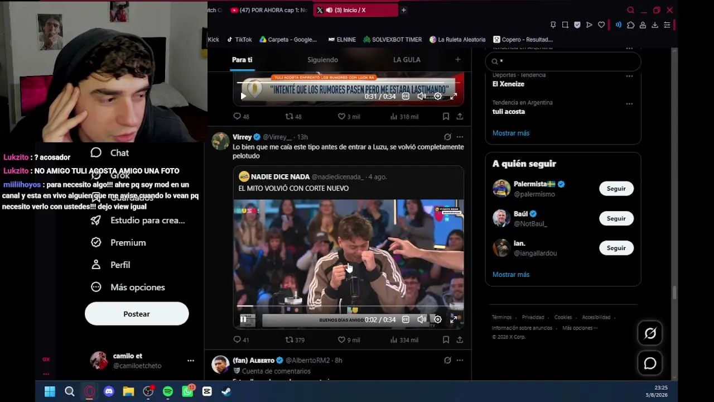
Task: Toggle captions on NADIE DICE NADA video
Action: click(x=406, y=319)
